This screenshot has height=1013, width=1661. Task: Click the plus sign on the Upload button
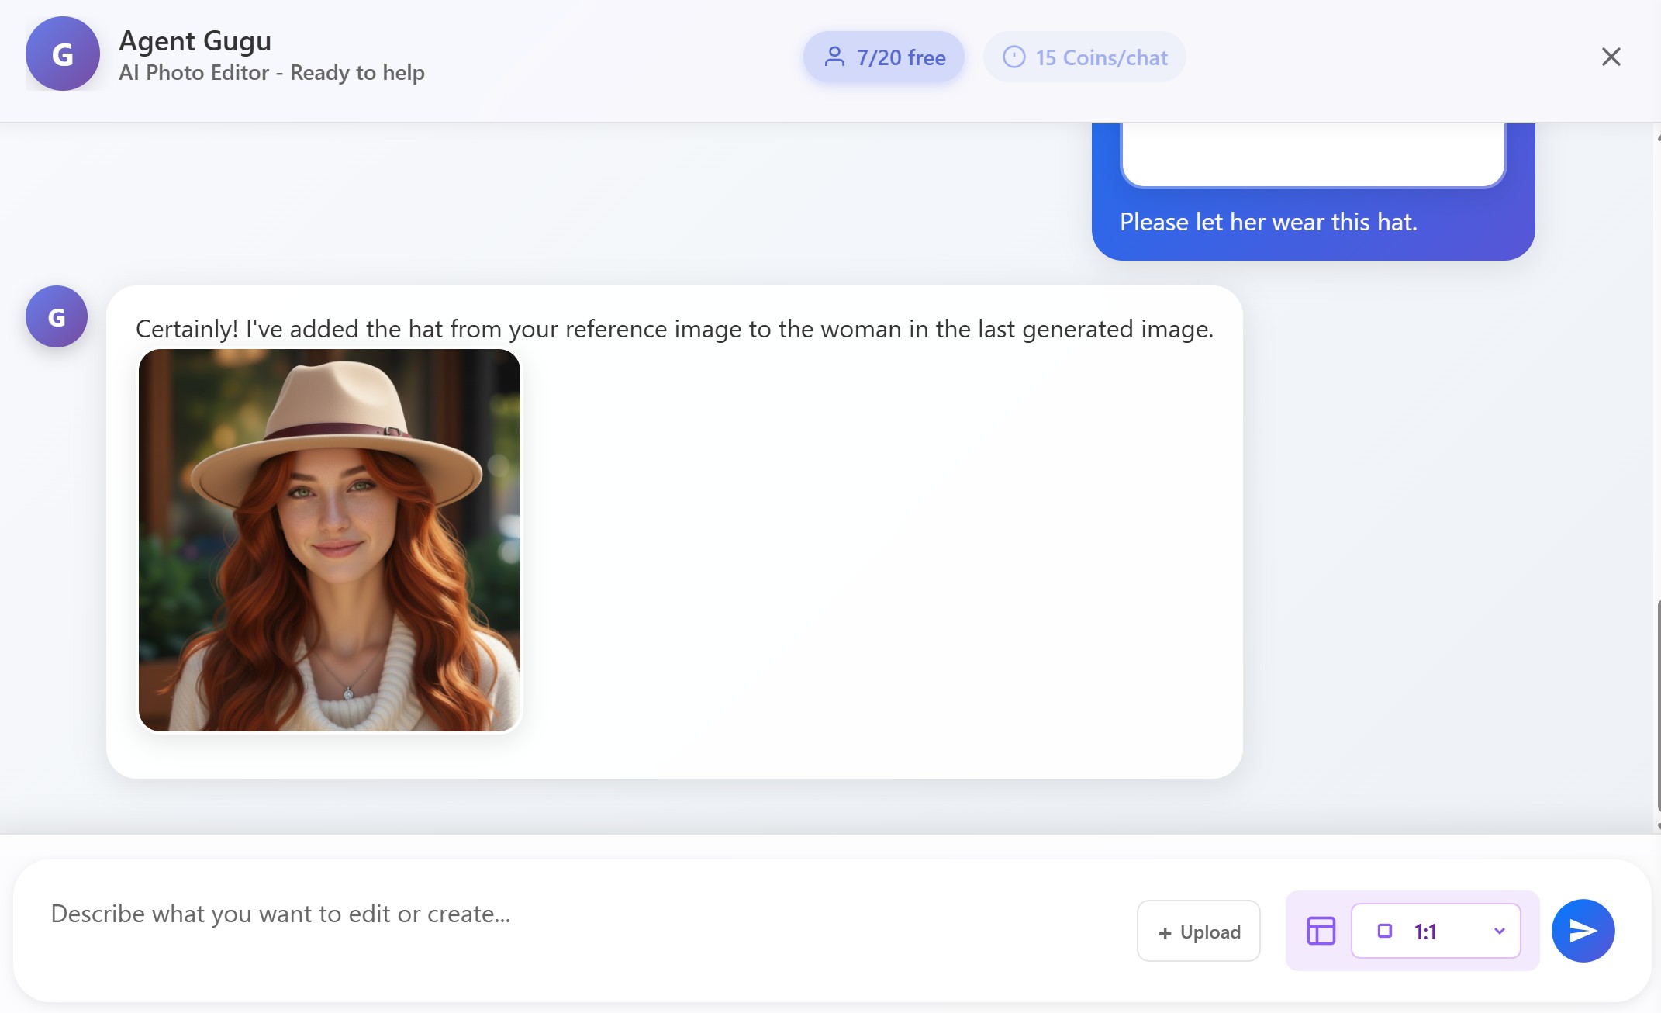coord(1164,933)
